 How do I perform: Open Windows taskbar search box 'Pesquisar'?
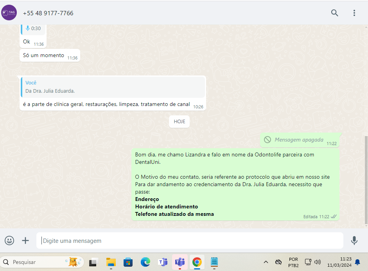coord(42,262)
